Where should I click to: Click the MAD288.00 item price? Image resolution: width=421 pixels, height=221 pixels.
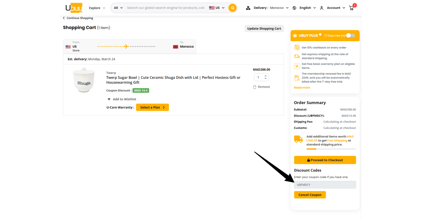coord(261,69)
